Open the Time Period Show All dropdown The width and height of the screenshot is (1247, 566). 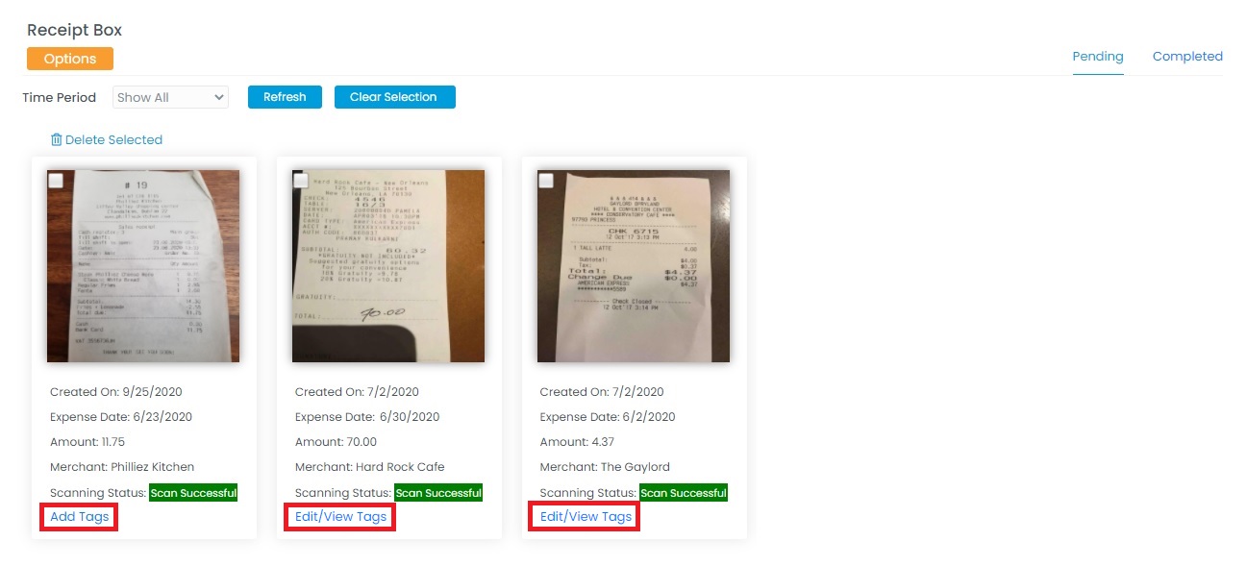coord(171,97)
